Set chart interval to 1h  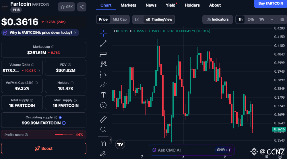click(x=241, y=19)
